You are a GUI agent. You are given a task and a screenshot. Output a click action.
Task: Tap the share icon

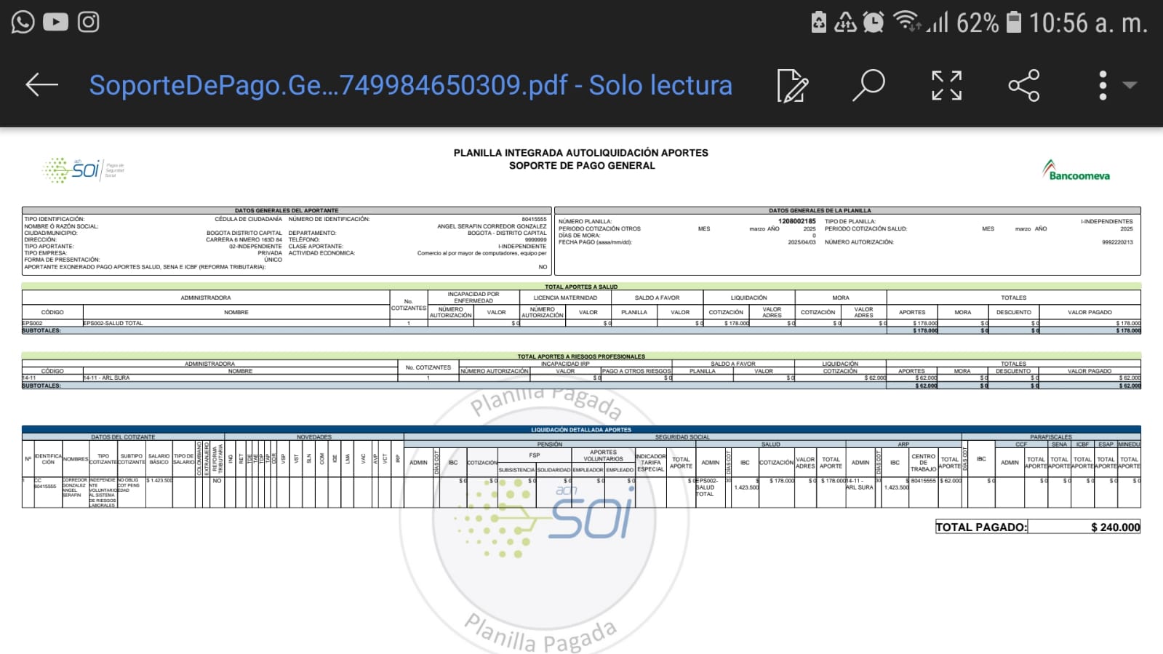[1023, 86]
